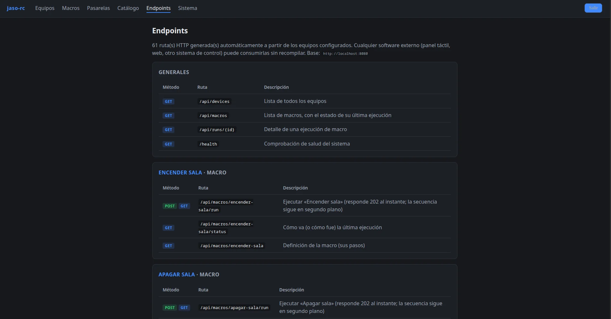Click 'Cómo va (o cómo fue)' description
The width and height of the screenshot is (611, 319).
(332, 227)
